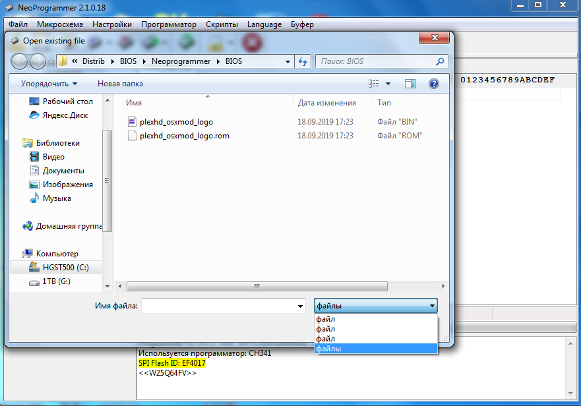The image size is (581, 406).
Task: Expand the view options arrow
Action: (x=388, y=84)
